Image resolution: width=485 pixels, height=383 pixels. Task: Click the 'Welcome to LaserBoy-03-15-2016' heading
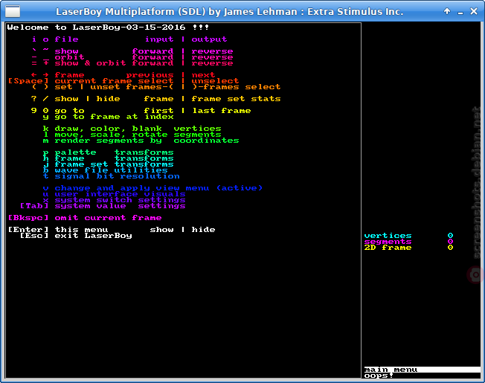[x=108, y=28]
